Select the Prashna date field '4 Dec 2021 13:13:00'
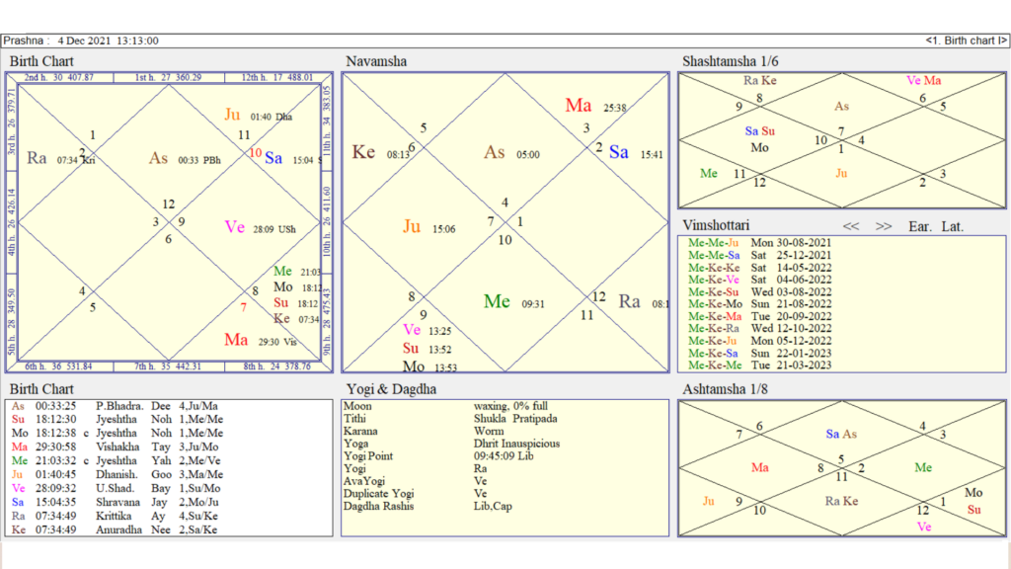 click(x=108, y=41)
